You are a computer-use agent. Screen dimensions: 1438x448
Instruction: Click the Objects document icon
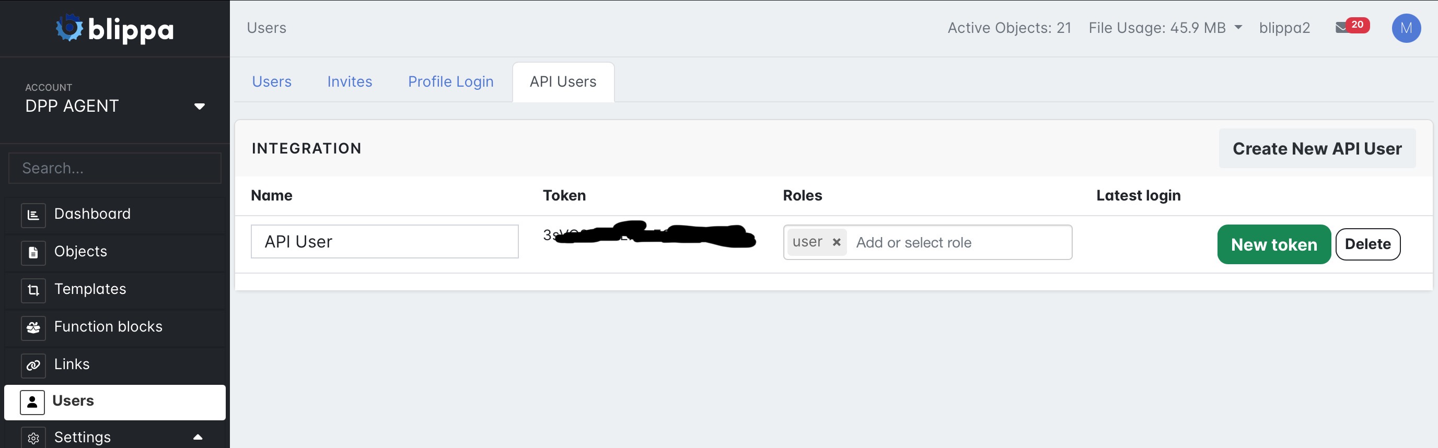(x=33, y=252)
